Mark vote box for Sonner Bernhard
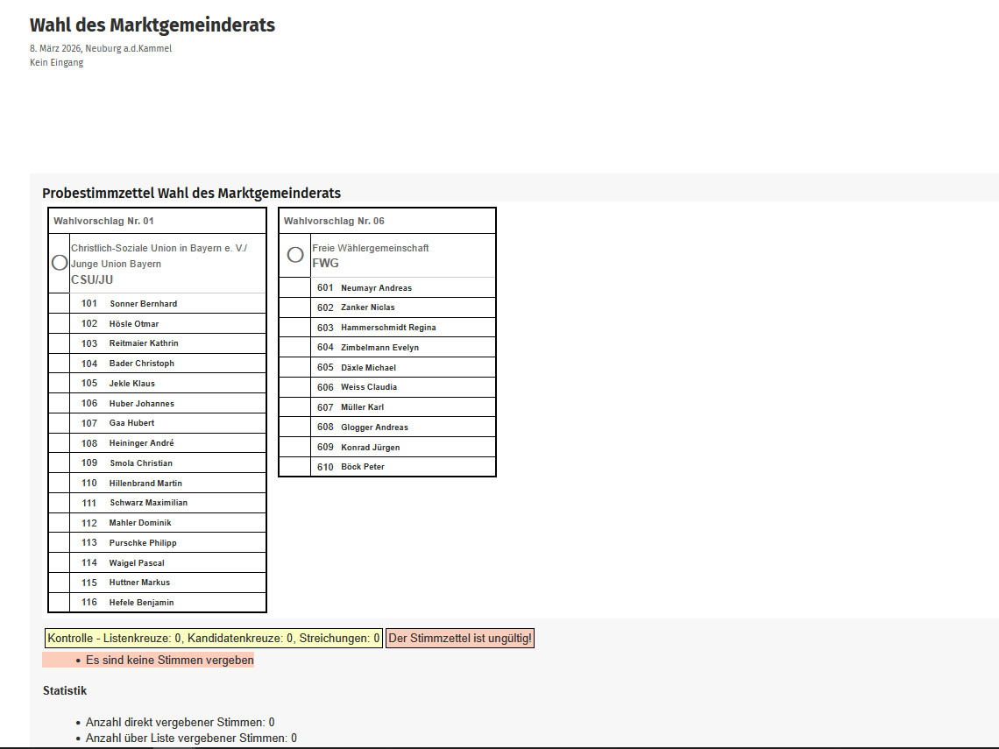Image resolution: width=999 pixels, height=749 pixels. [60, 304]
